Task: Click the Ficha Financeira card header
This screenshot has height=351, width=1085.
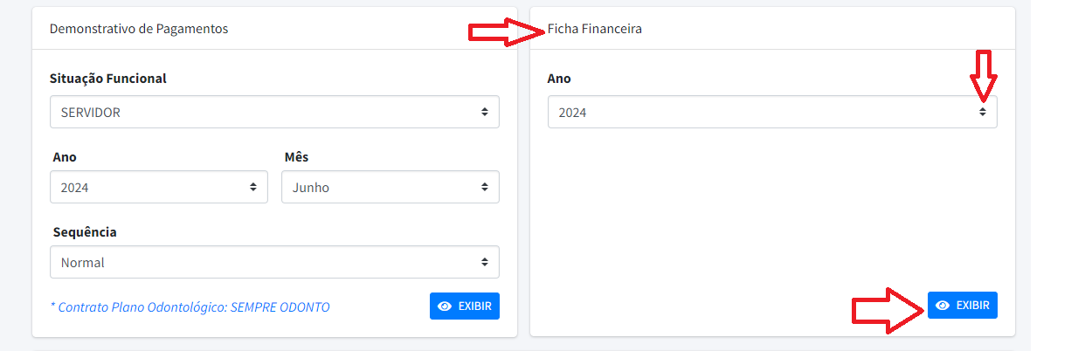Action: tap(595, 29)
